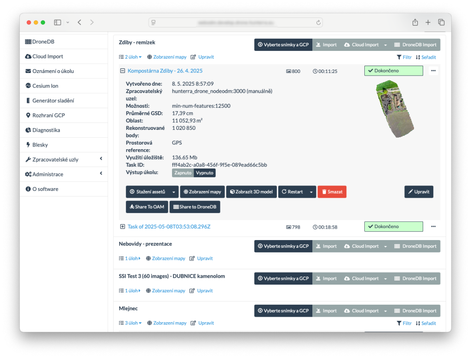Expand 1 úloh under SSI Test 3
Screen dimensions: 471x358
[x=130, y=291]
